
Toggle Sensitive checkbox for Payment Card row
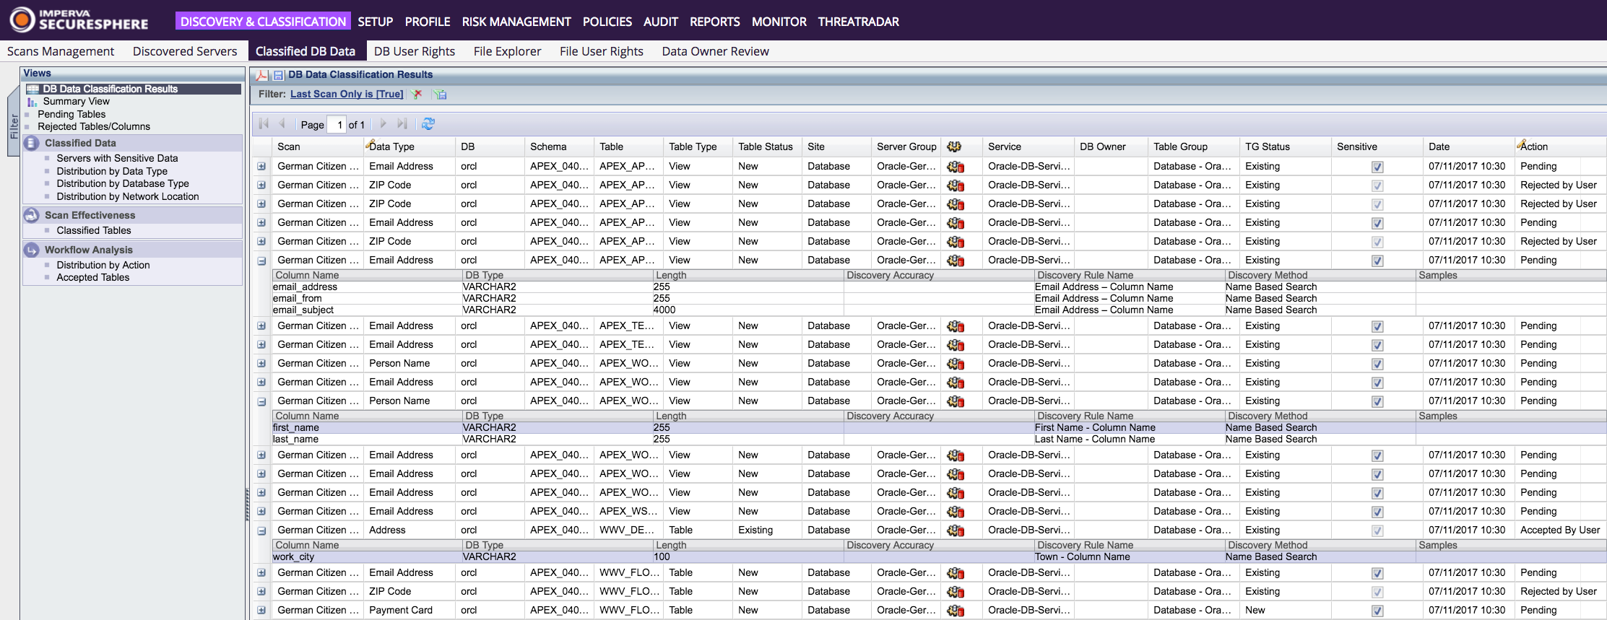click(x=1377, y=611)
